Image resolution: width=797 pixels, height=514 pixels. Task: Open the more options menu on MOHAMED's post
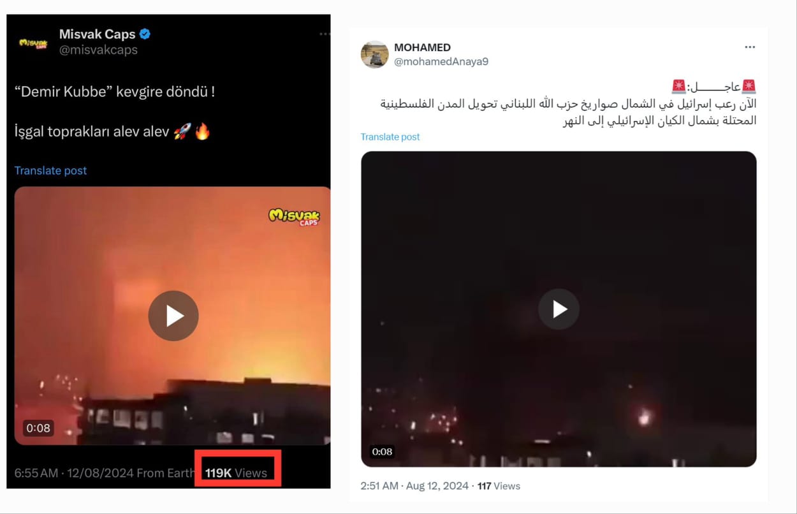[x=750, y=47]
